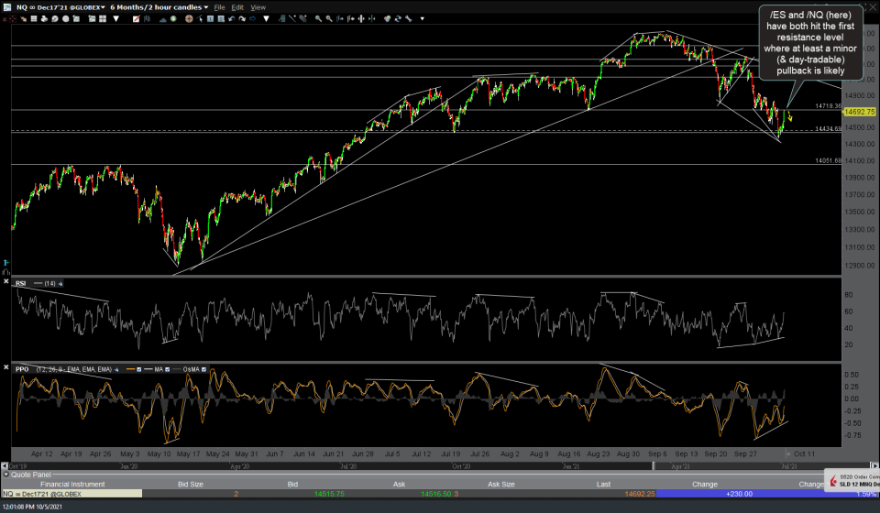
Task: Click the red X icon in chart toolbar
Action: 5,19
